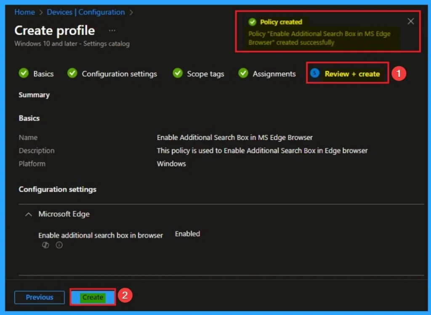This screenshot has width=431, height=315.
Task: Click the Previous button
Action: click(x=40, y=297)
